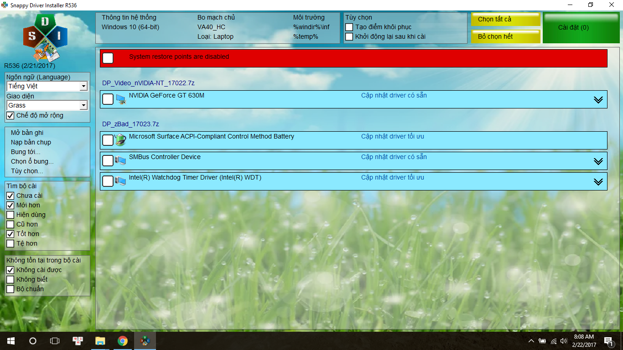
Task: Open the Giao diện theme dropdown
Action: click(x=83, y=105)
